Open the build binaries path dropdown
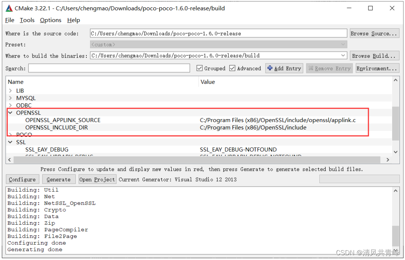The height and width of the screenshot is (260, 405). 343,55
